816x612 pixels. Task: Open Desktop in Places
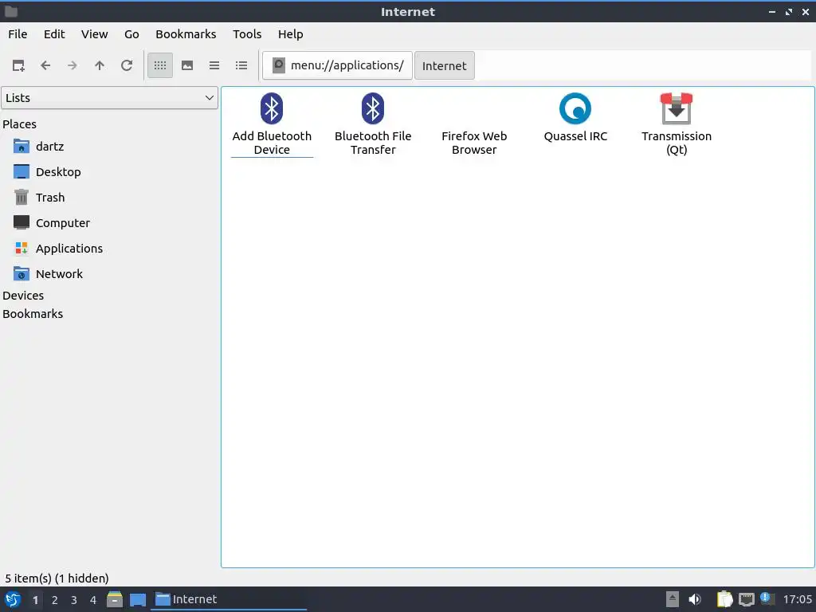click(x=47, y=172)
